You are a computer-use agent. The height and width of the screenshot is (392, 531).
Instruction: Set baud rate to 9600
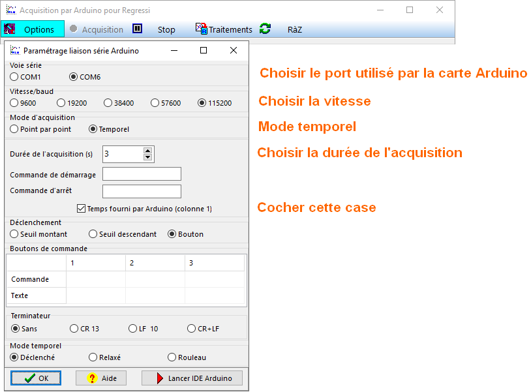[23, 103]
